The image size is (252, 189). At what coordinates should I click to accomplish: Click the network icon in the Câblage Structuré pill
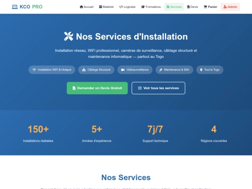84,70
